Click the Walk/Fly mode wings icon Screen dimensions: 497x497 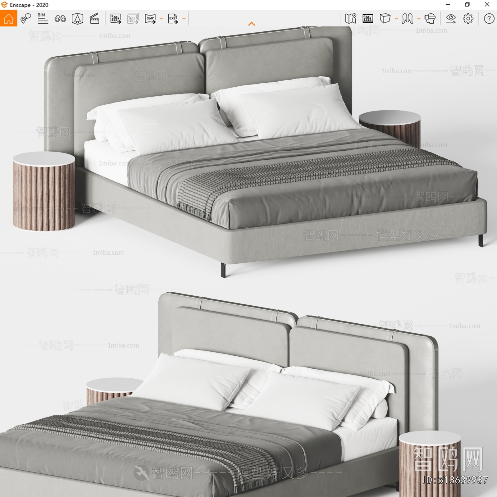pyautogui.click(x=407, y=19)
